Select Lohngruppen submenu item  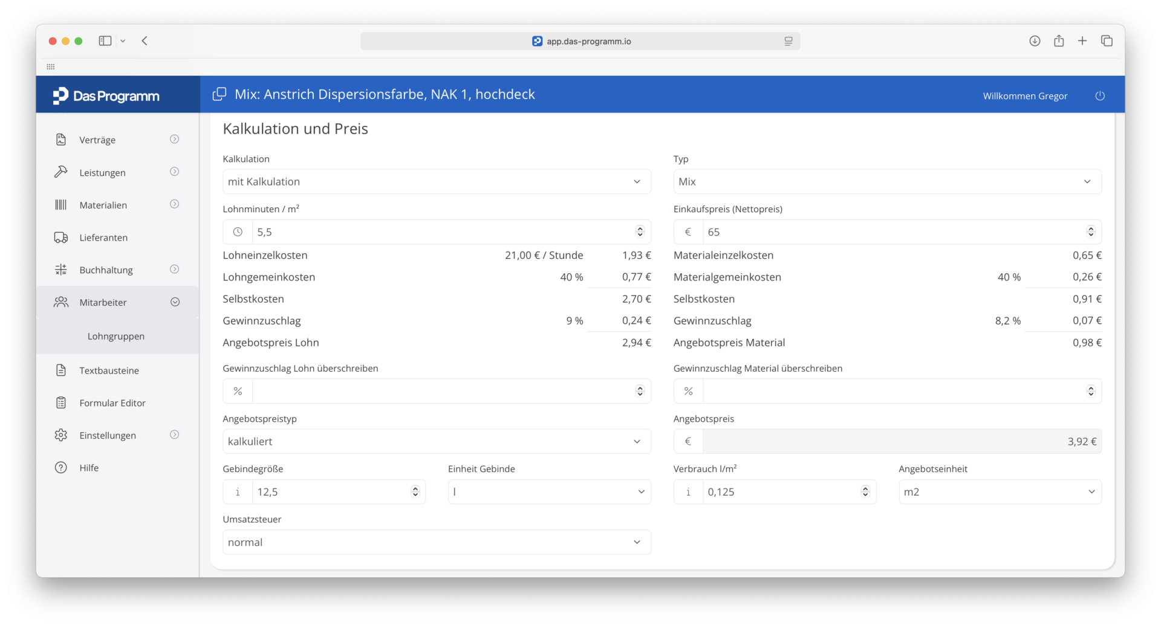pos(116,336)
